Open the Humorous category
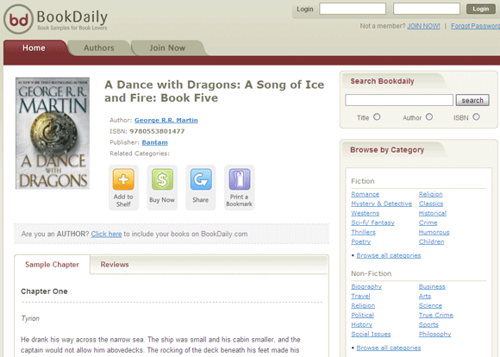500x357 pixels. tap(434, 232)
